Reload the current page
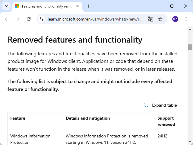 [x=29, y=19]
